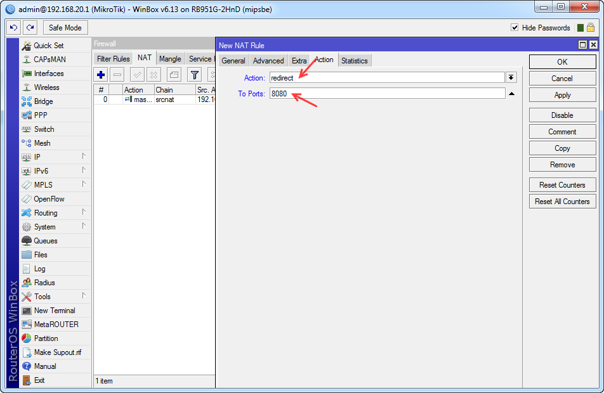The width and height of the screenshot is (604, 393).
Task: Launch New Terminal
Action: coord(55,310)
